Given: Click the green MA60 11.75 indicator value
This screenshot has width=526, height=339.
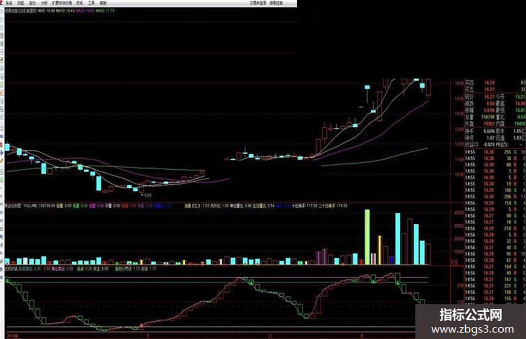Looking at the screenshot, I should pyautogui.click(x=105, y=11).
